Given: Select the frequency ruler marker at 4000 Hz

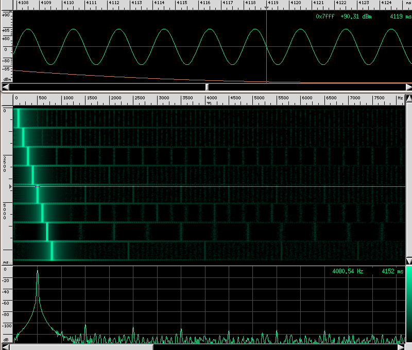Looking at the screenshot, I should coord(209,103).
